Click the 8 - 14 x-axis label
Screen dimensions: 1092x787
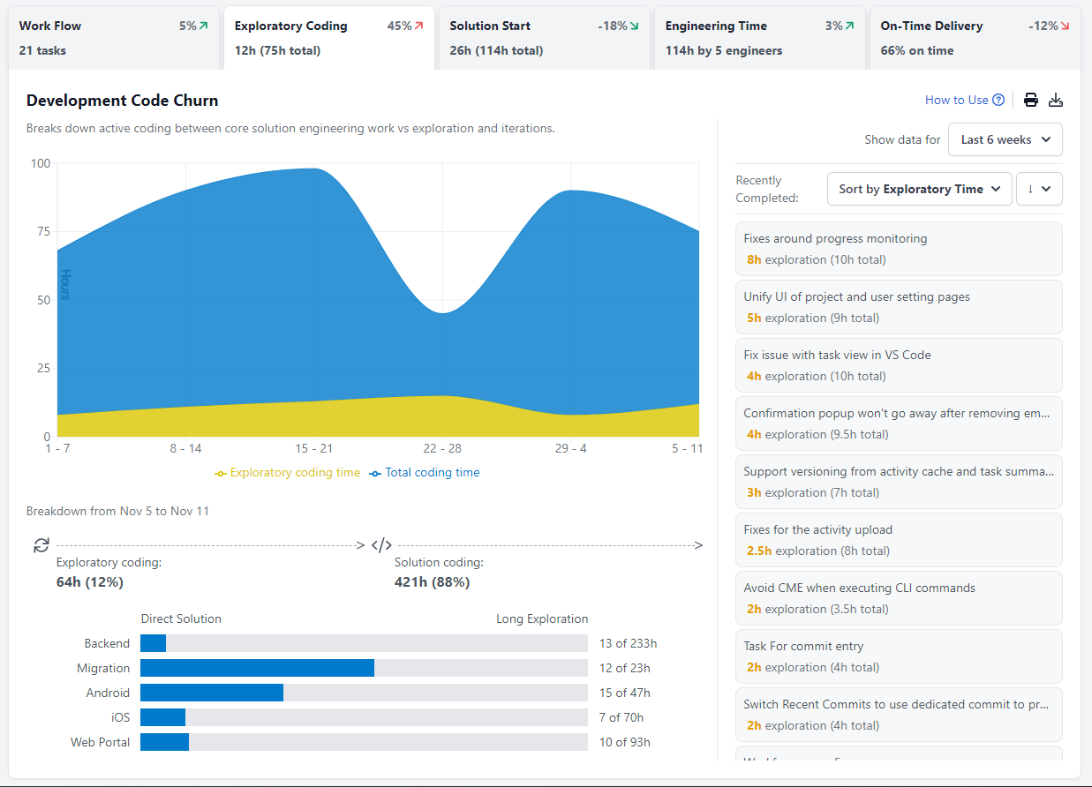pos(185,448)
